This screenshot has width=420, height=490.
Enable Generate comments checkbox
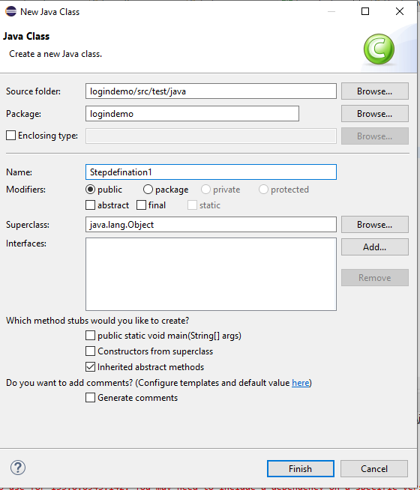(x=91, y=398)
